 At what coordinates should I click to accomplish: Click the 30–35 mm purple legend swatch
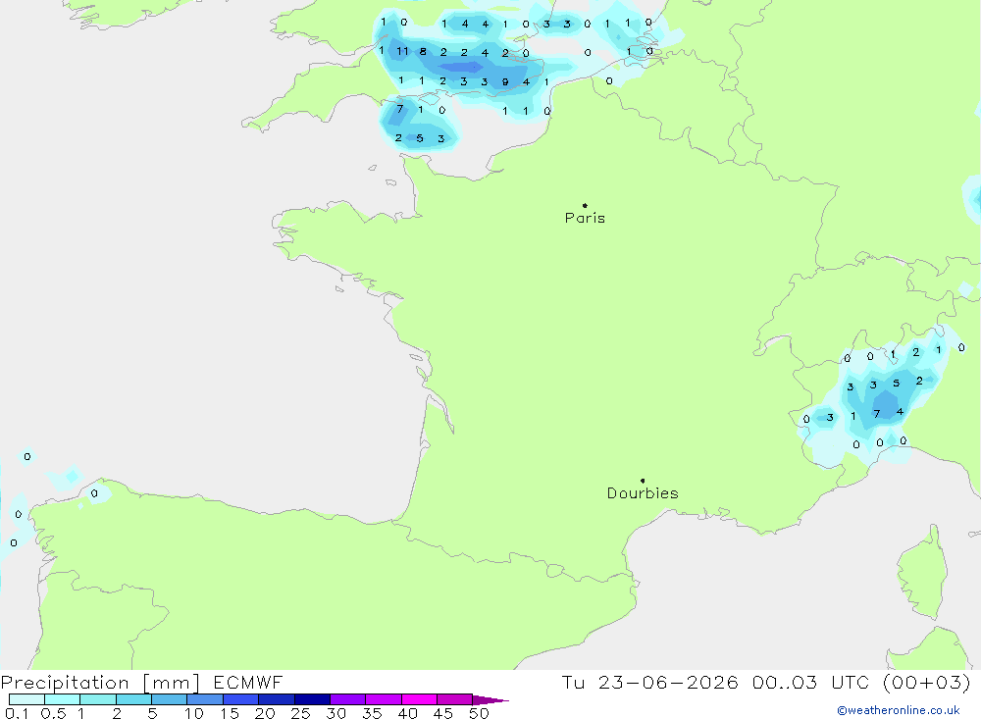click(348, 699)
